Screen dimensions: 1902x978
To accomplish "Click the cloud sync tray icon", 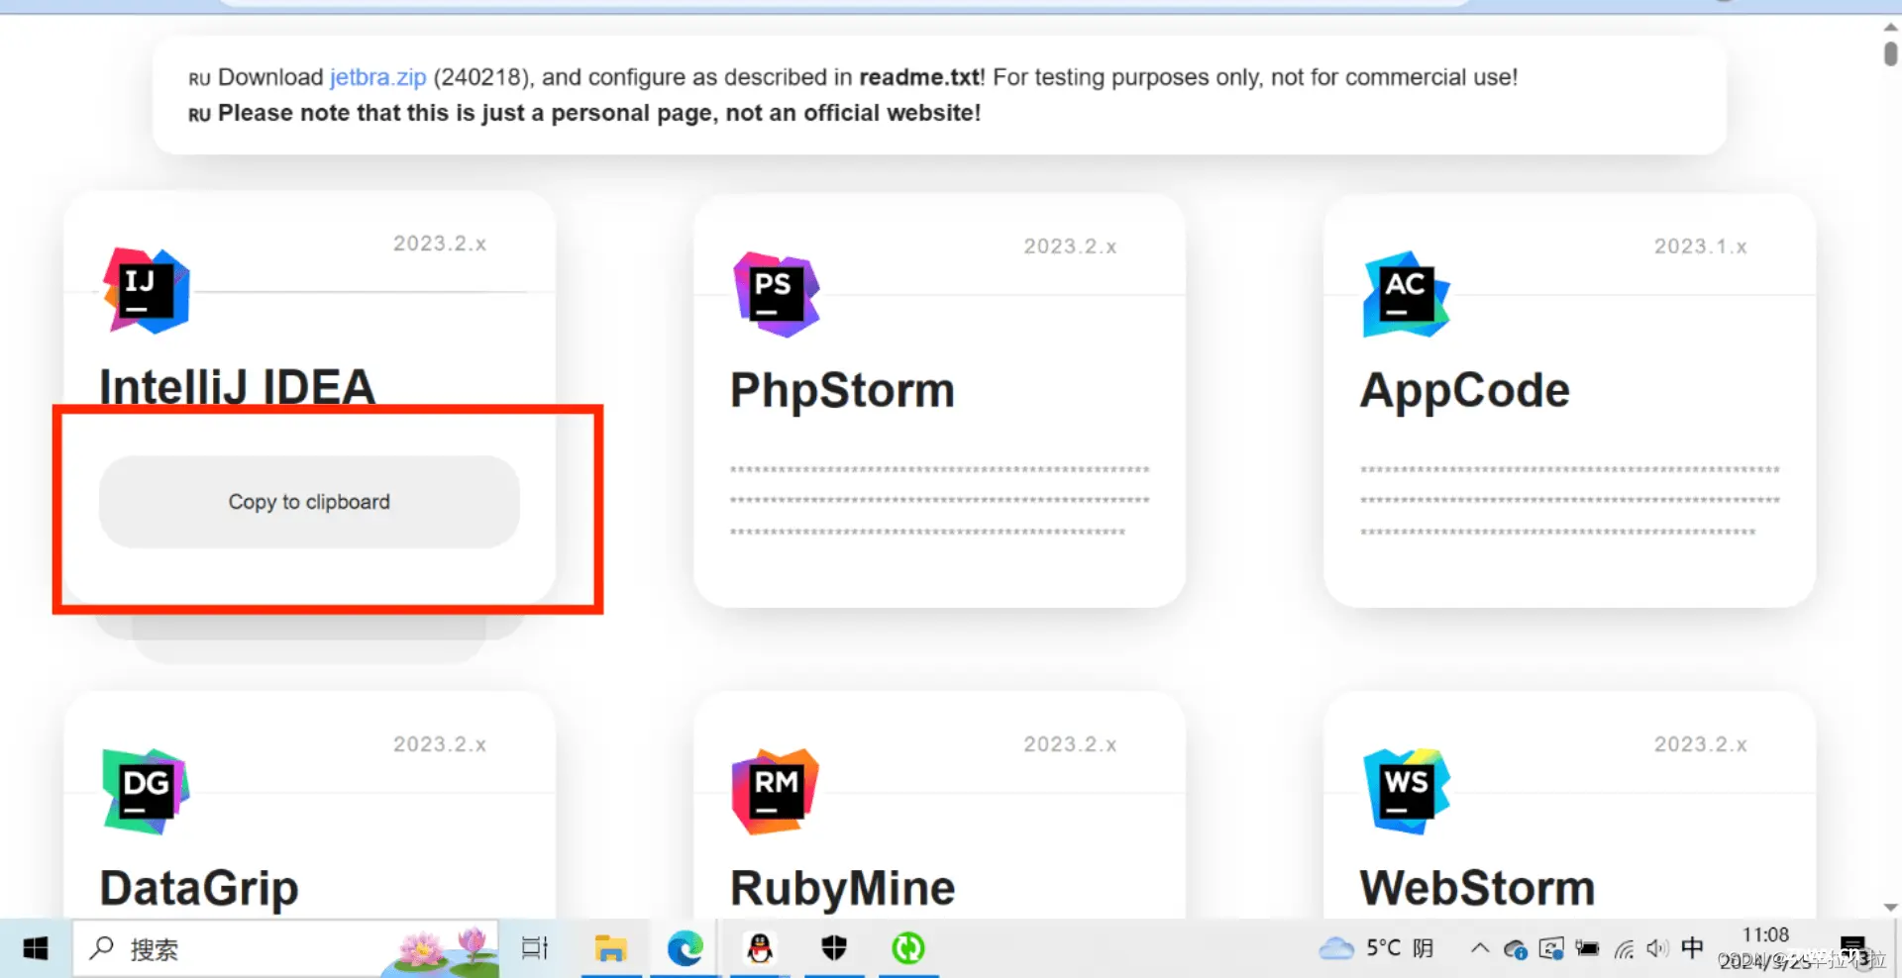I will click(x=1516, y=949).
